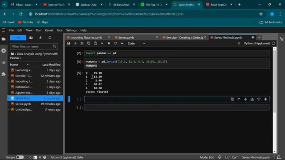Click the trusted notebook shield icon
This screenshot has height=160, width=285.
click(220, 157)
